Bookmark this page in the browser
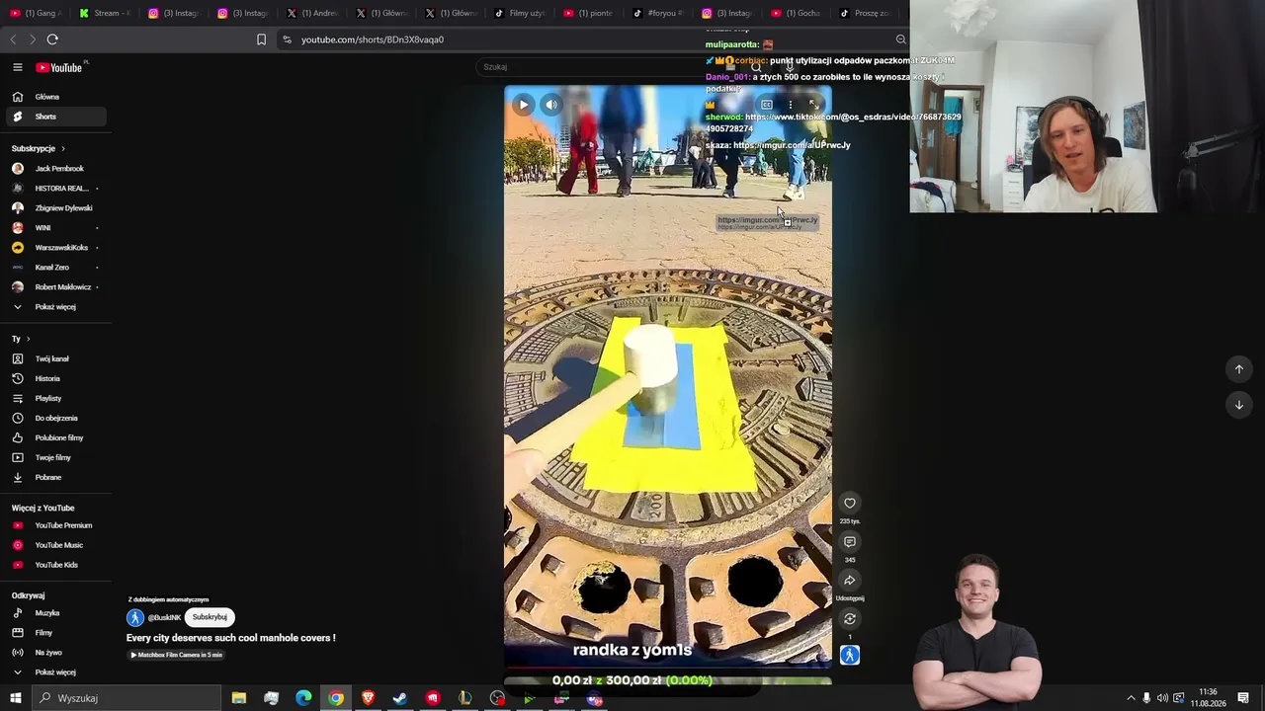 [x=261, y=39]
